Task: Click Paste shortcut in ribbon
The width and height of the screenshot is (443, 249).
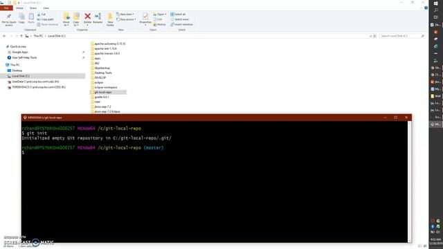Action: pos(48,24)
